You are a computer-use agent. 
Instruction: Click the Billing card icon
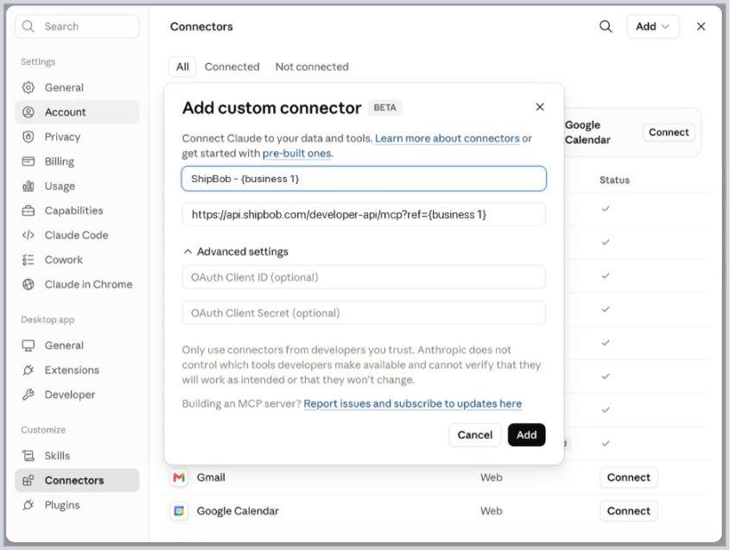point(29,161)
